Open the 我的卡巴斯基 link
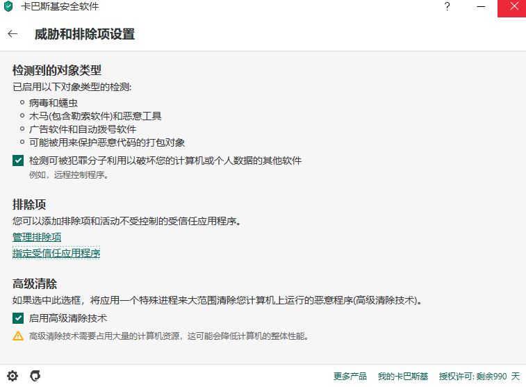This screenshot has width=526, height=387. tap(403, 377)
